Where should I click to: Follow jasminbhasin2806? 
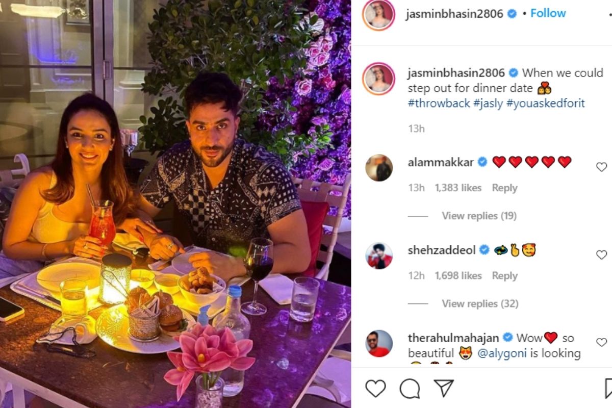548,13
